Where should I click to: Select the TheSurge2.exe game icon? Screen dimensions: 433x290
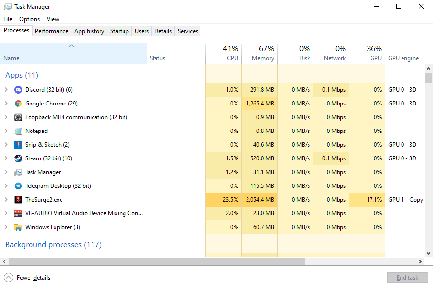pos(18,200)
